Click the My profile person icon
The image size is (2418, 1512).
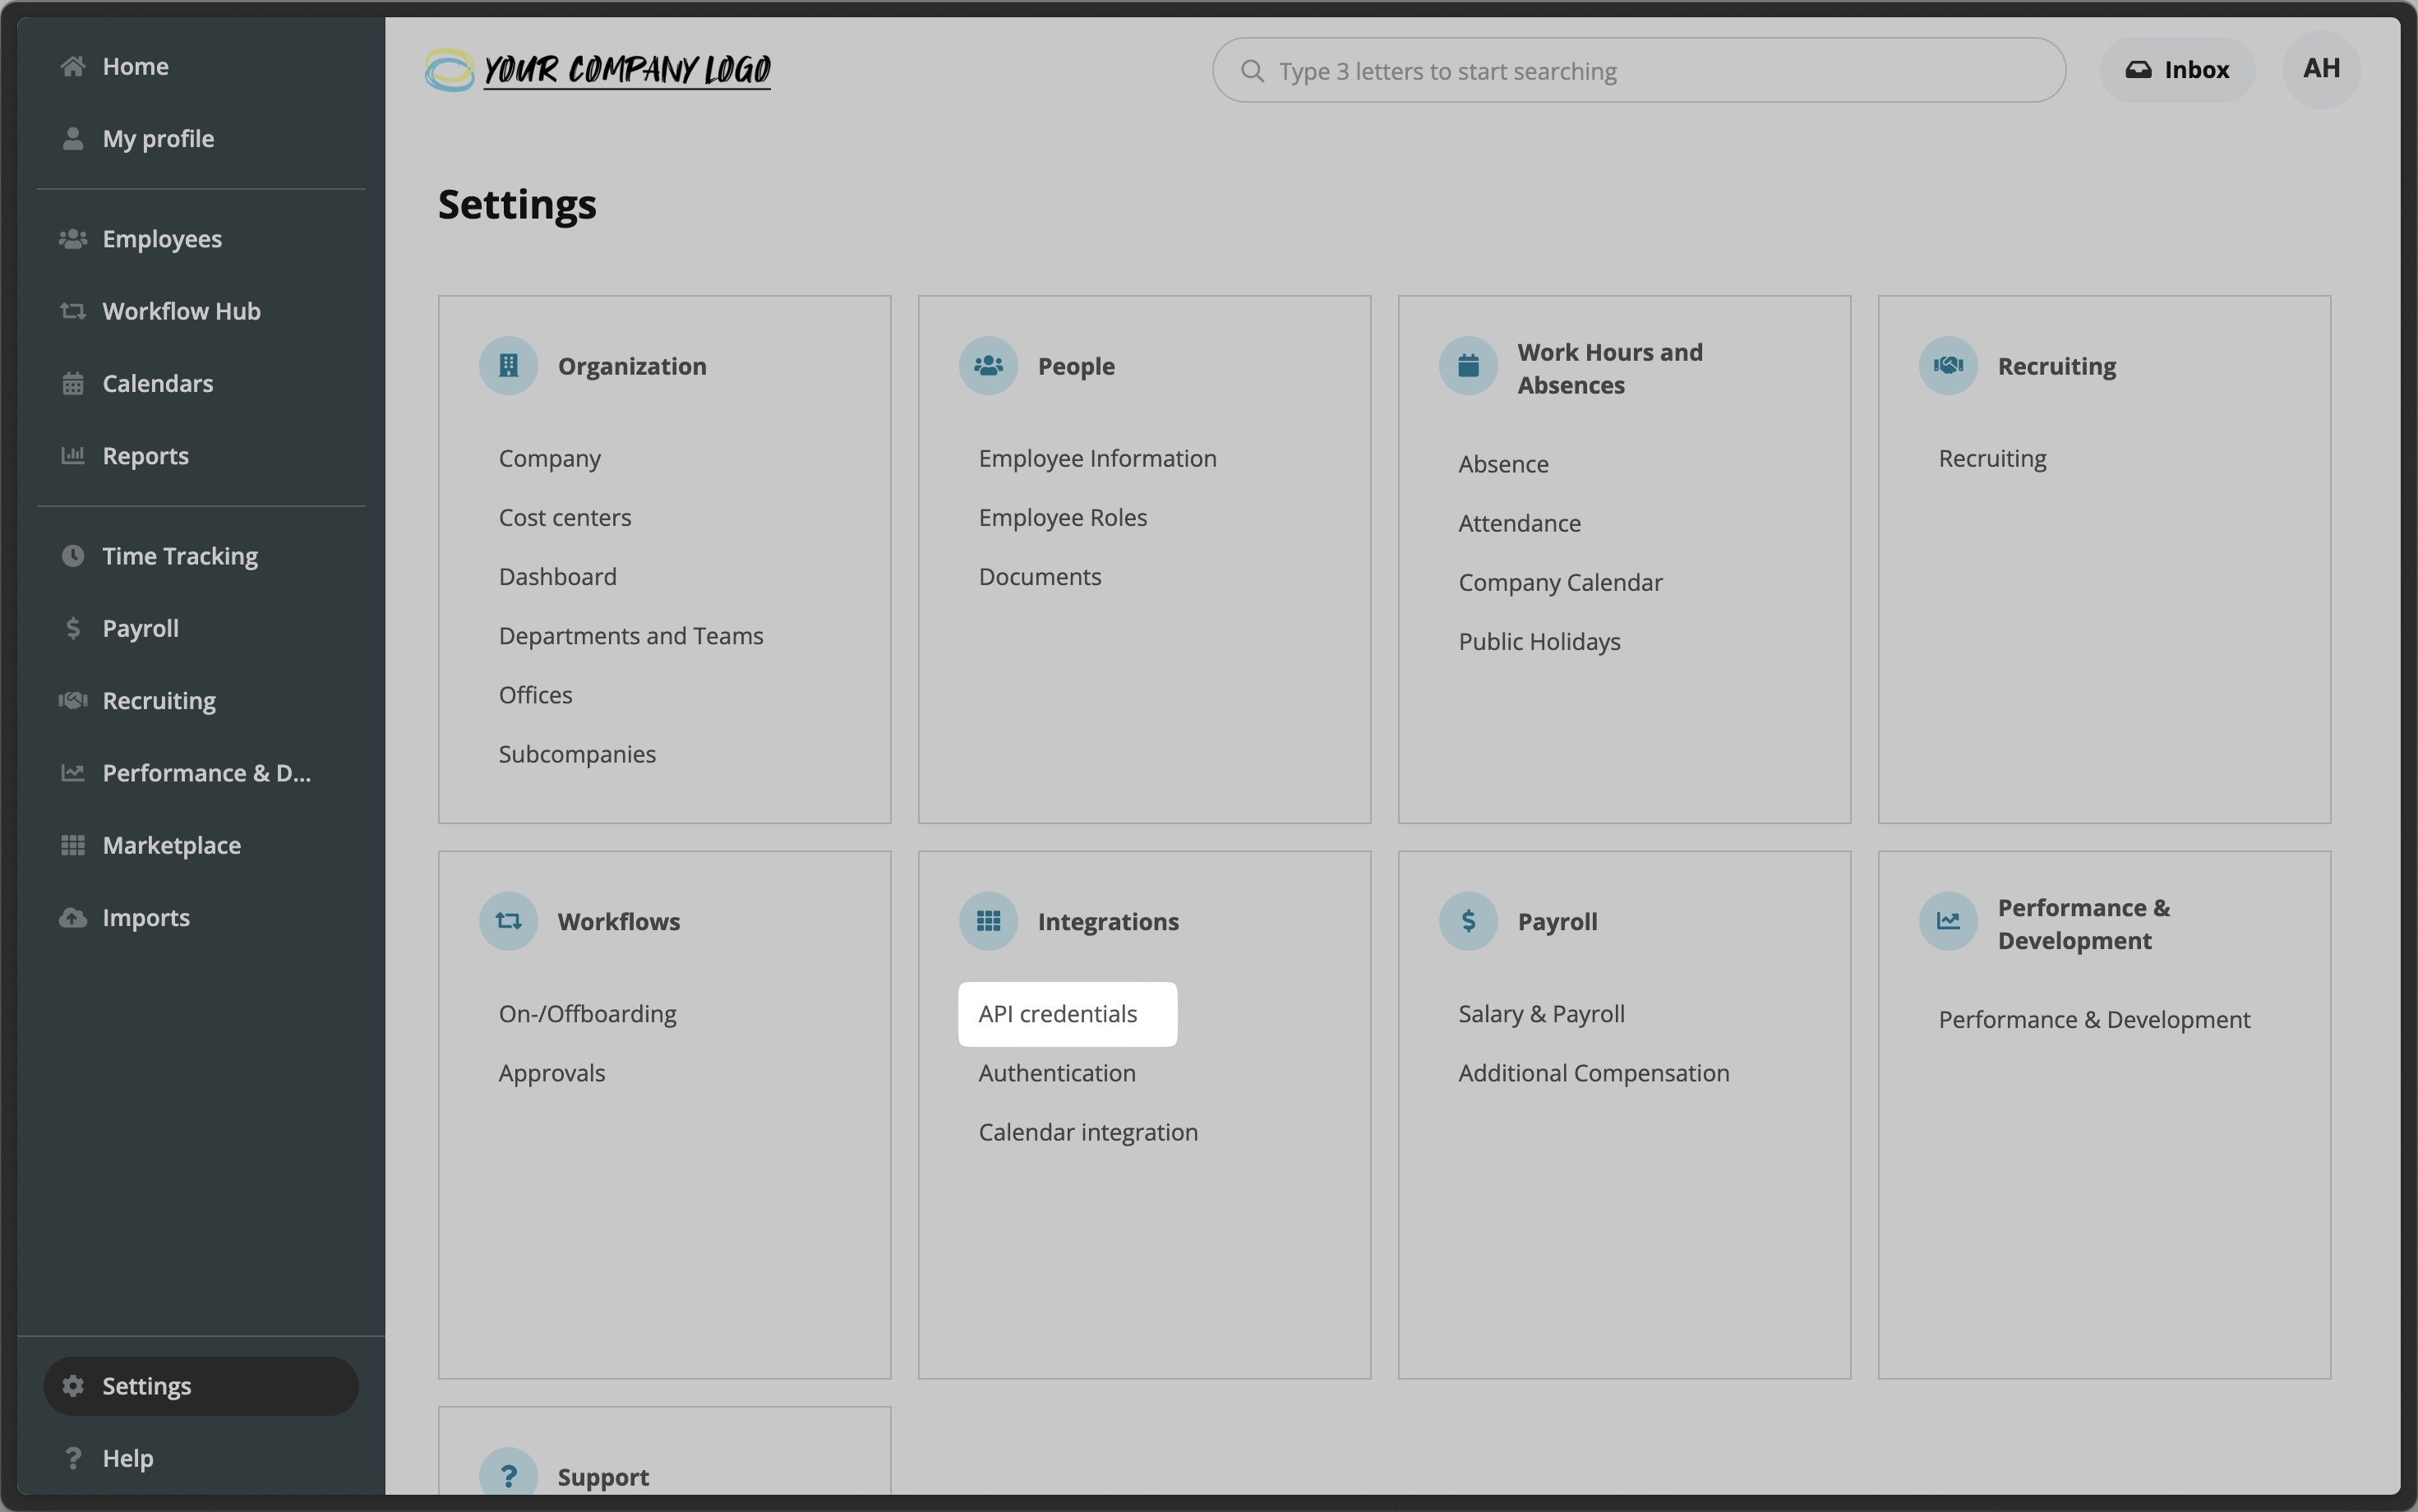coord(72,139)
